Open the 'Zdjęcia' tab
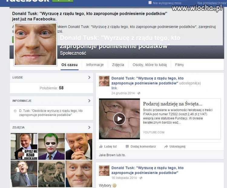 pos(118,65)
